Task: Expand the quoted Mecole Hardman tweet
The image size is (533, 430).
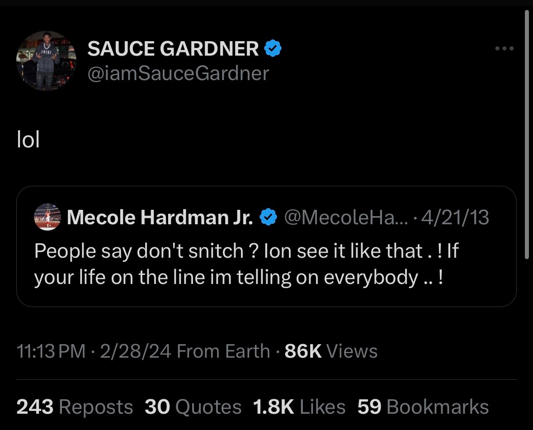Action: [x=267, y=246]
